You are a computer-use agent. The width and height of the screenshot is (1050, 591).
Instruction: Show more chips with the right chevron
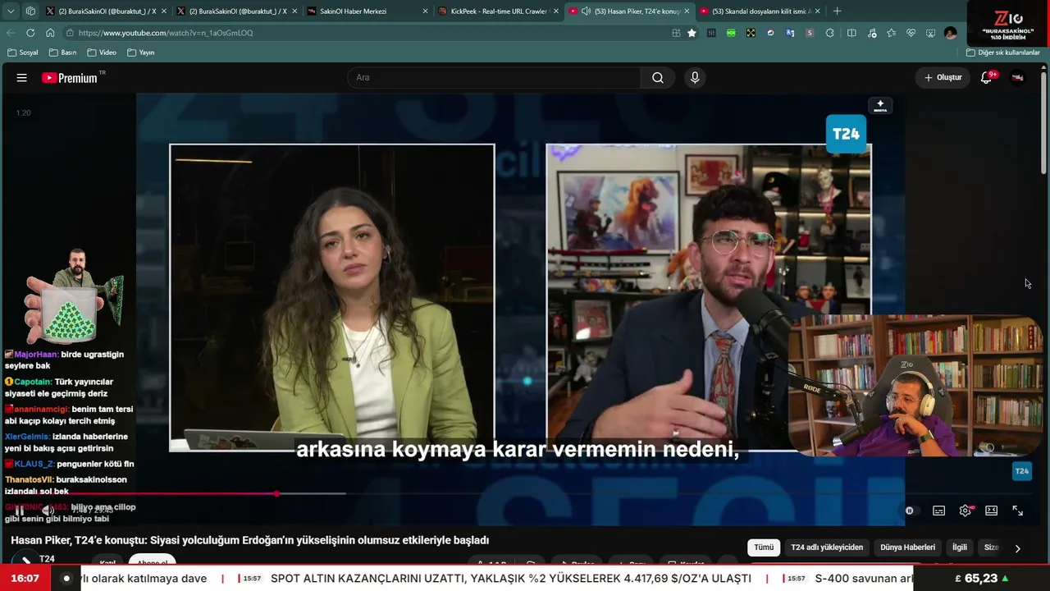click(1017, 548)
